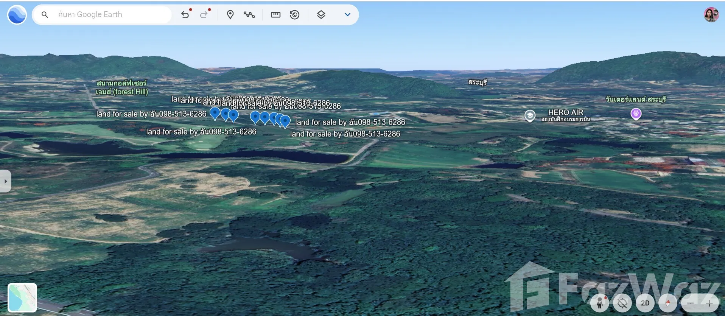
Task: Zoom in with the plus button
Action: [x=709, y=303]
